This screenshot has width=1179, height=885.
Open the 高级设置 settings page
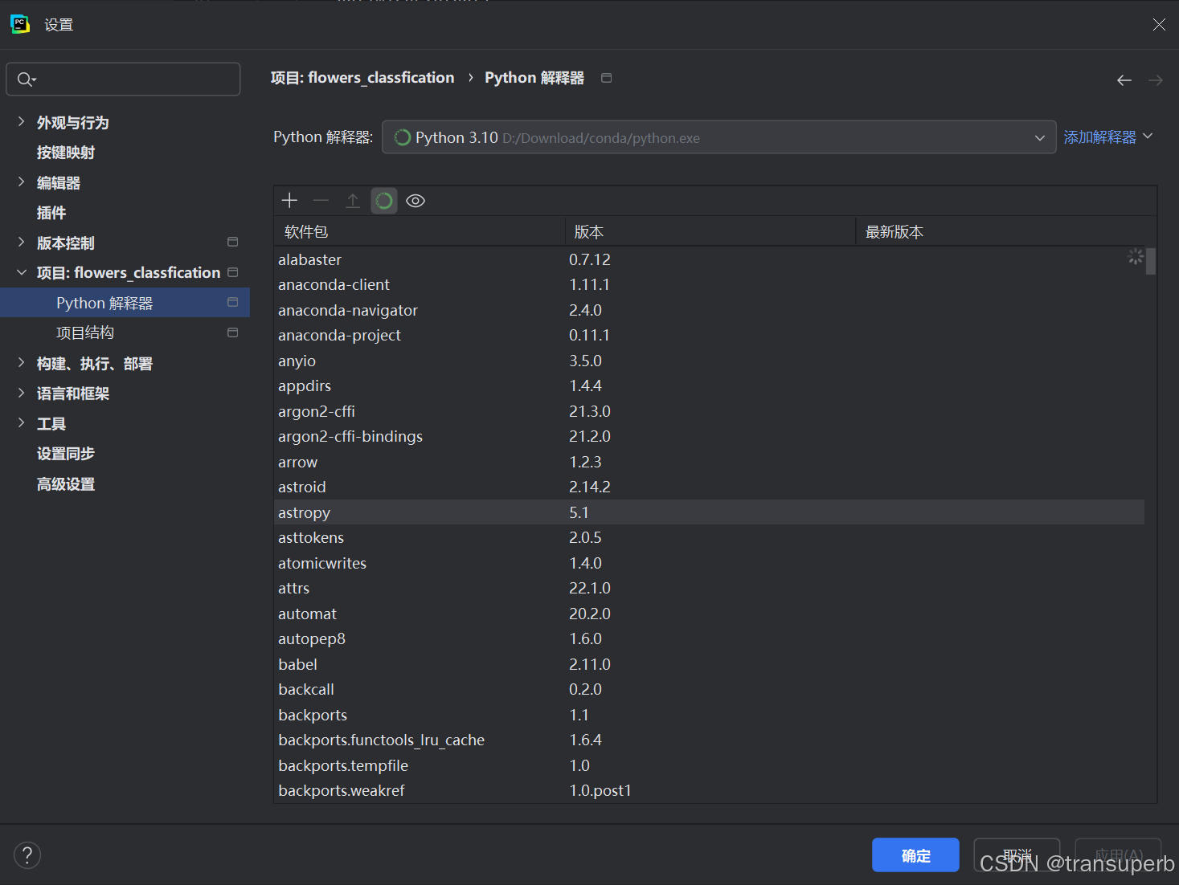click(66, 484)
